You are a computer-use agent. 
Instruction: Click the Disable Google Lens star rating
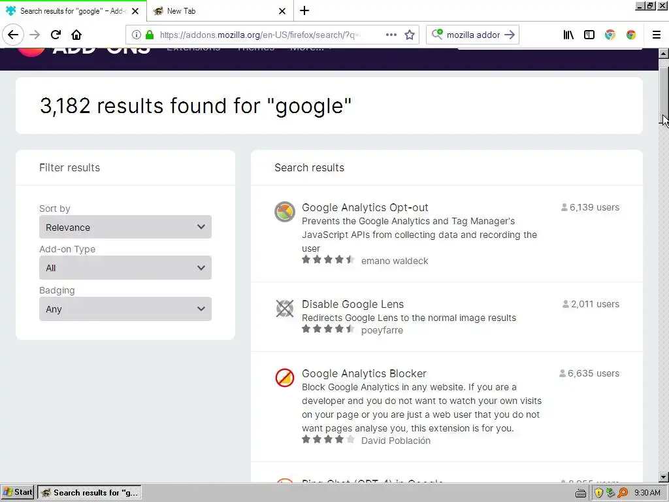328,329
